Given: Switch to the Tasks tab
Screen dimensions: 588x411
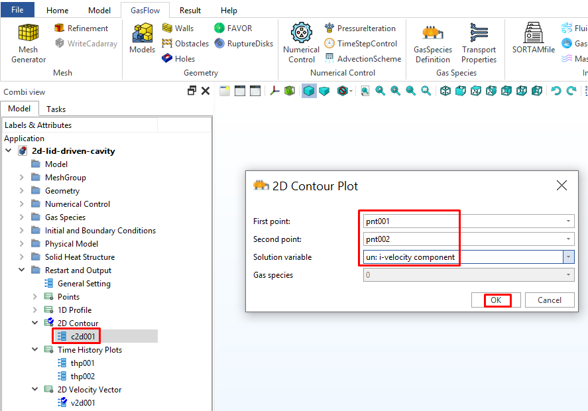Looking at the screenshot, I should [x=56, y=109].
